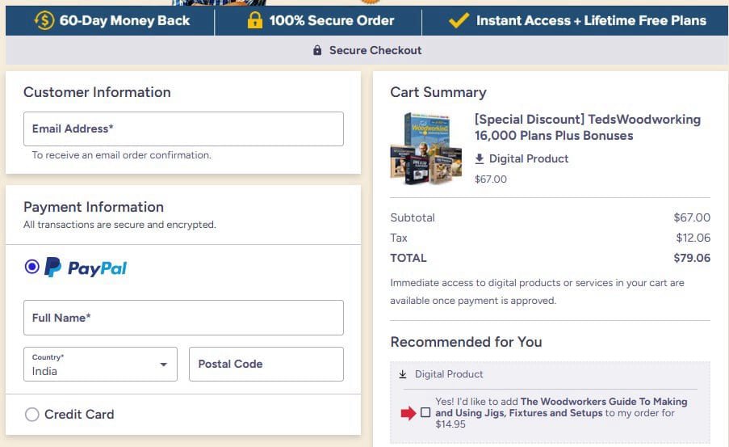Click the yellow padlock Secure Order icon
This screenshot has height=447, width=729.
[x=254, y=20]
